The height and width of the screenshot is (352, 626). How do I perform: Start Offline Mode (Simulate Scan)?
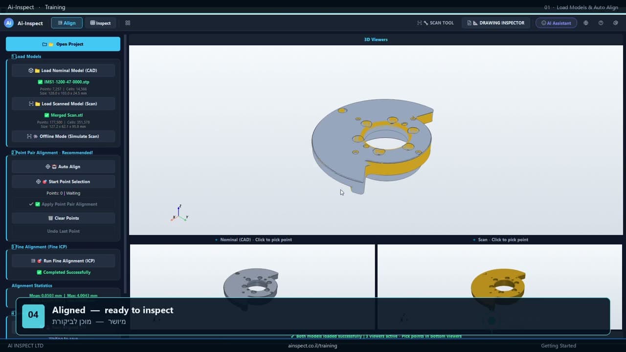pos(63,136)
